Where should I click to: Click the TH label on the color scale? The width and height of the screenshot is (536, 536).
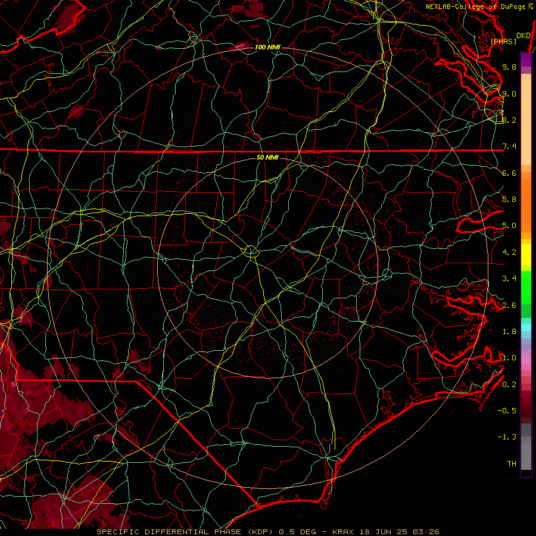pos(512,464)
